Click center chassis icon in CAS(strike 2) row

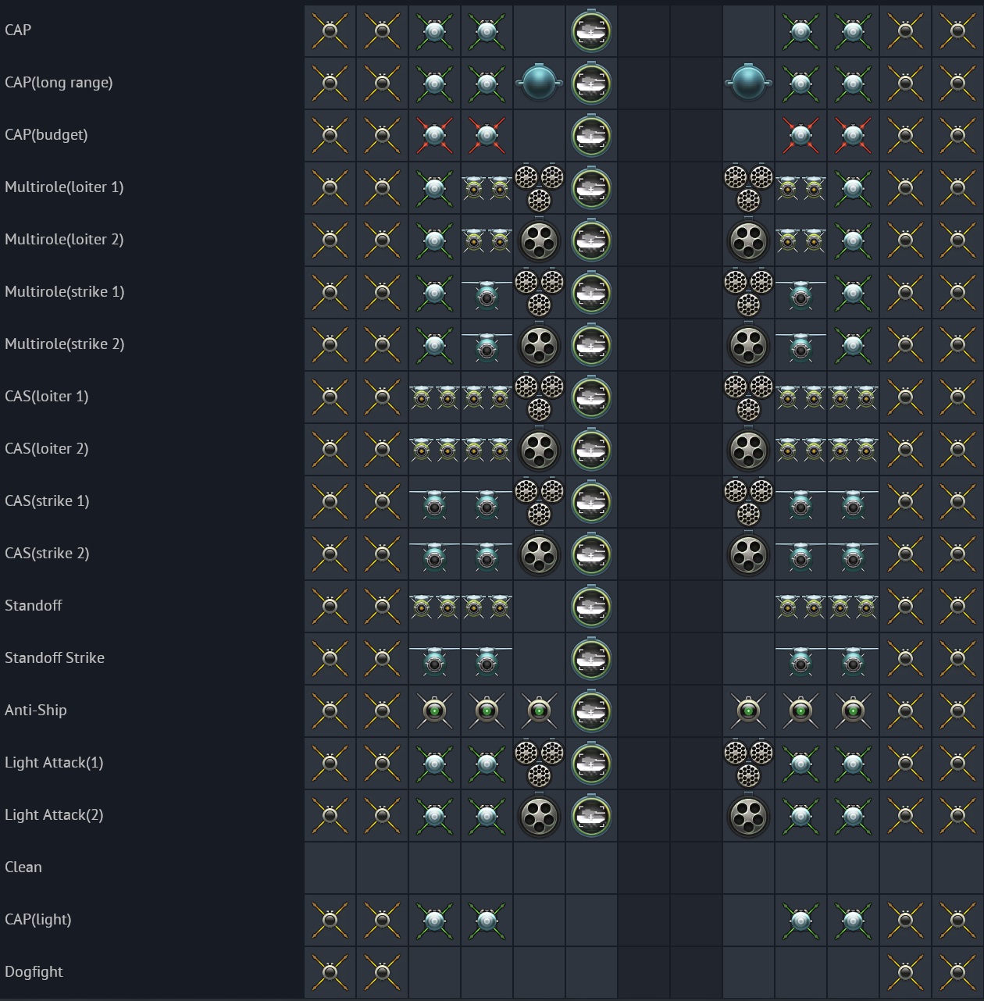coord(591,554)
